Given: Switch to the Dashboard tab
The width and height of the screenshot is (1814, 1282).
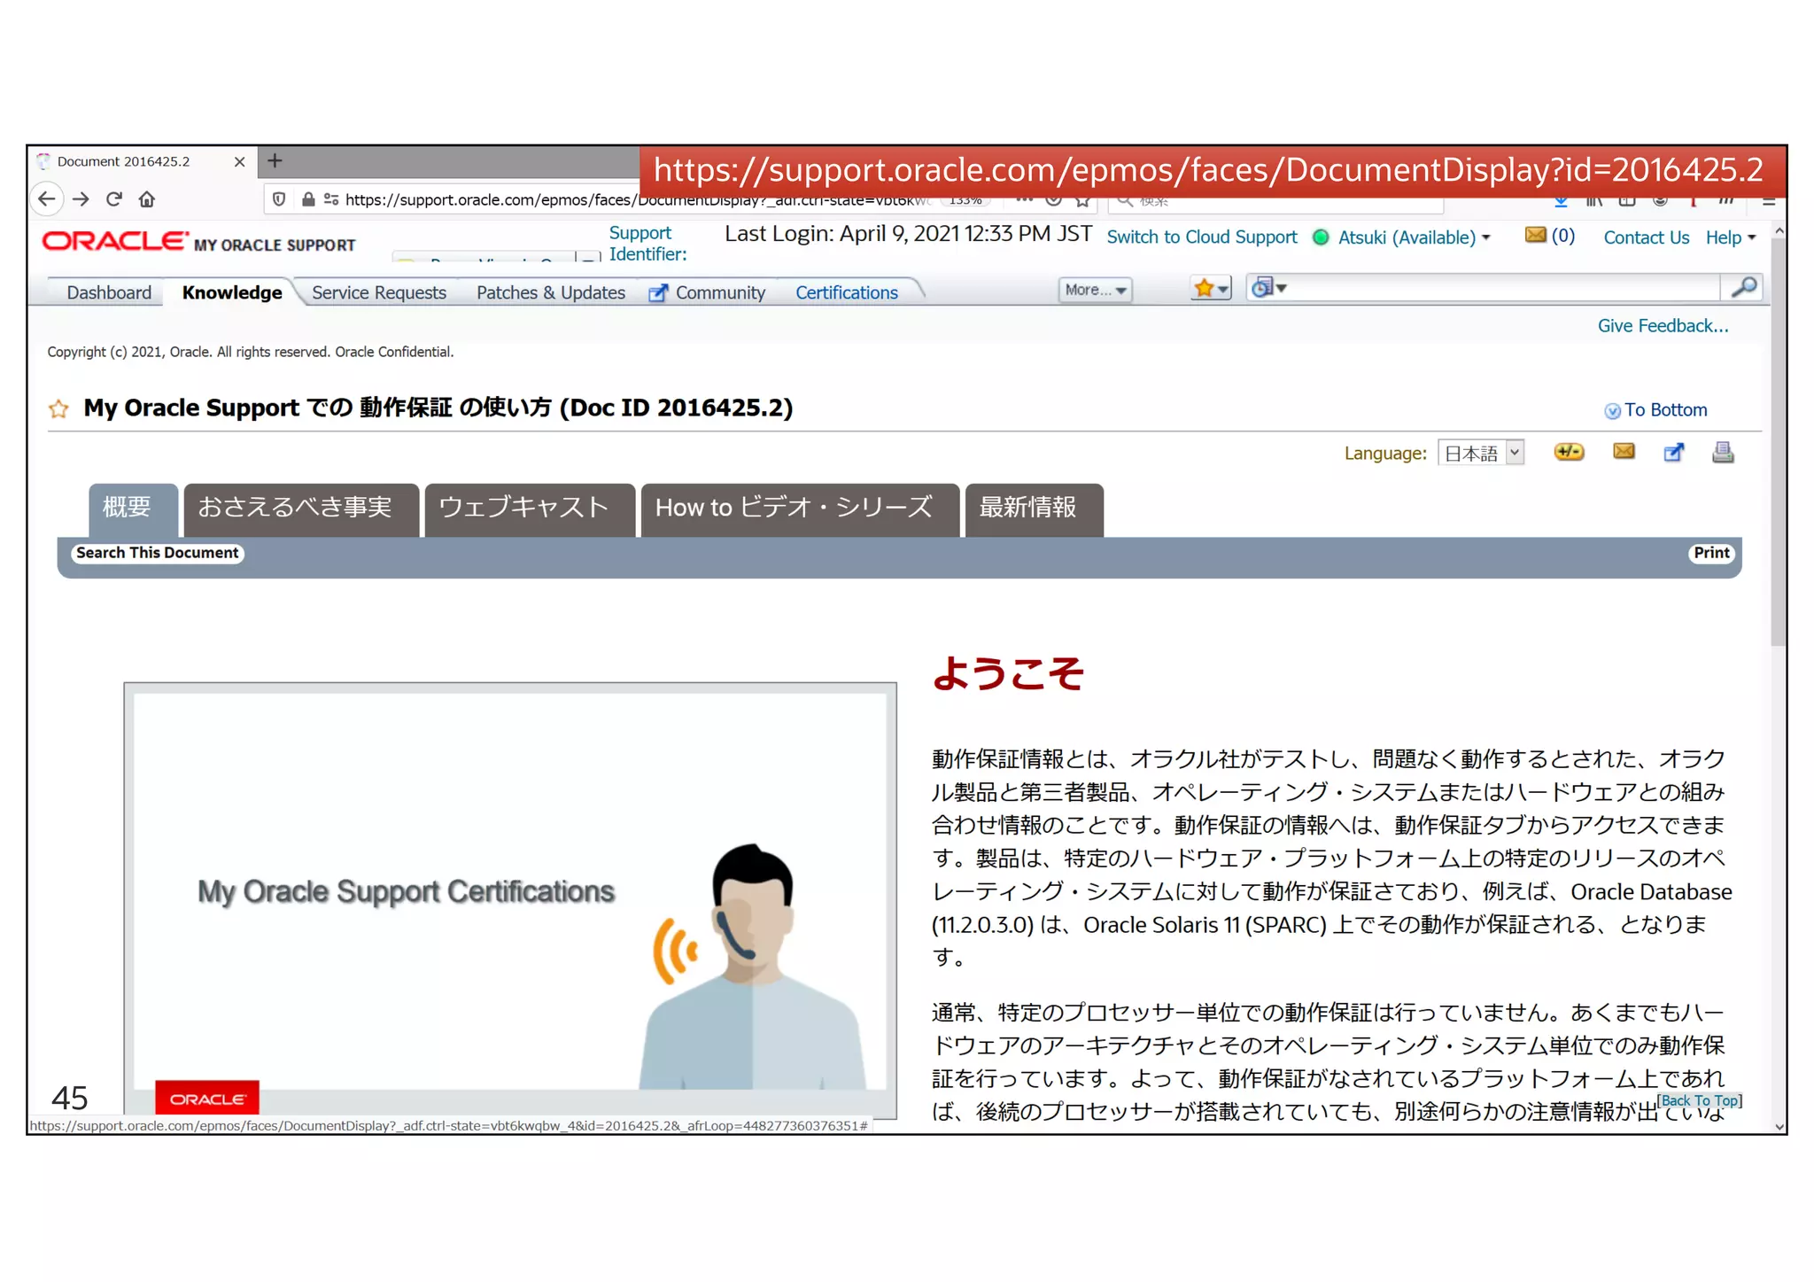Looking at the screenshot, I should 109,292.
